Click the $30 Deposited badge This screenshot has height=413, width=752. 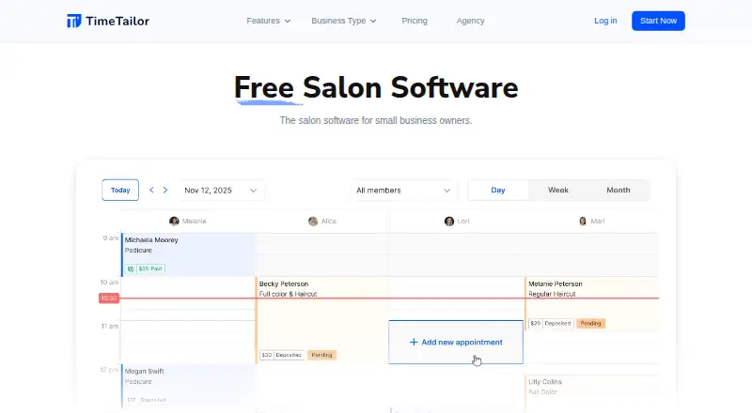282,355
